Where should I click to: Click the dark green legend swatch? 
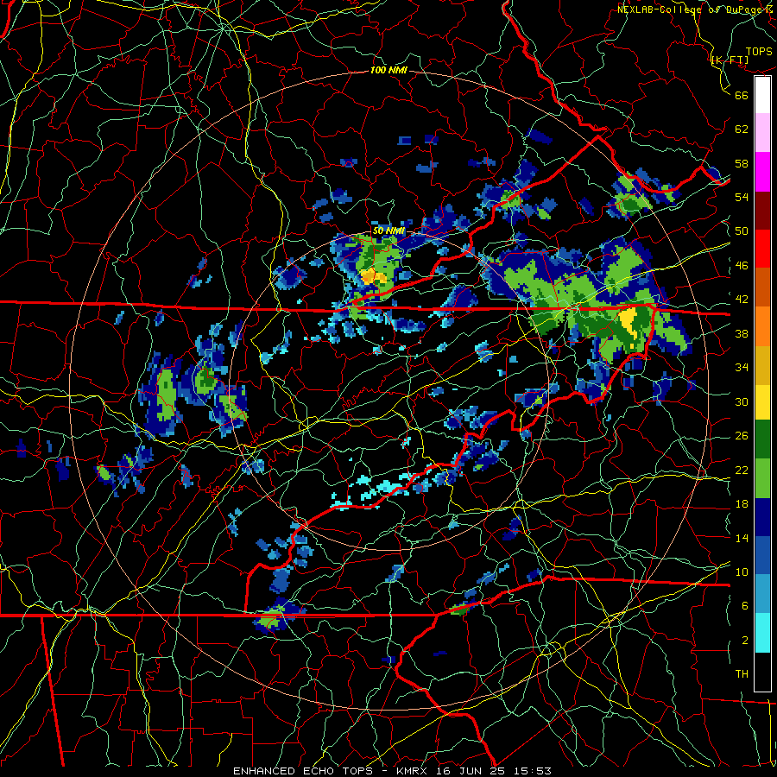click(762, 439)
